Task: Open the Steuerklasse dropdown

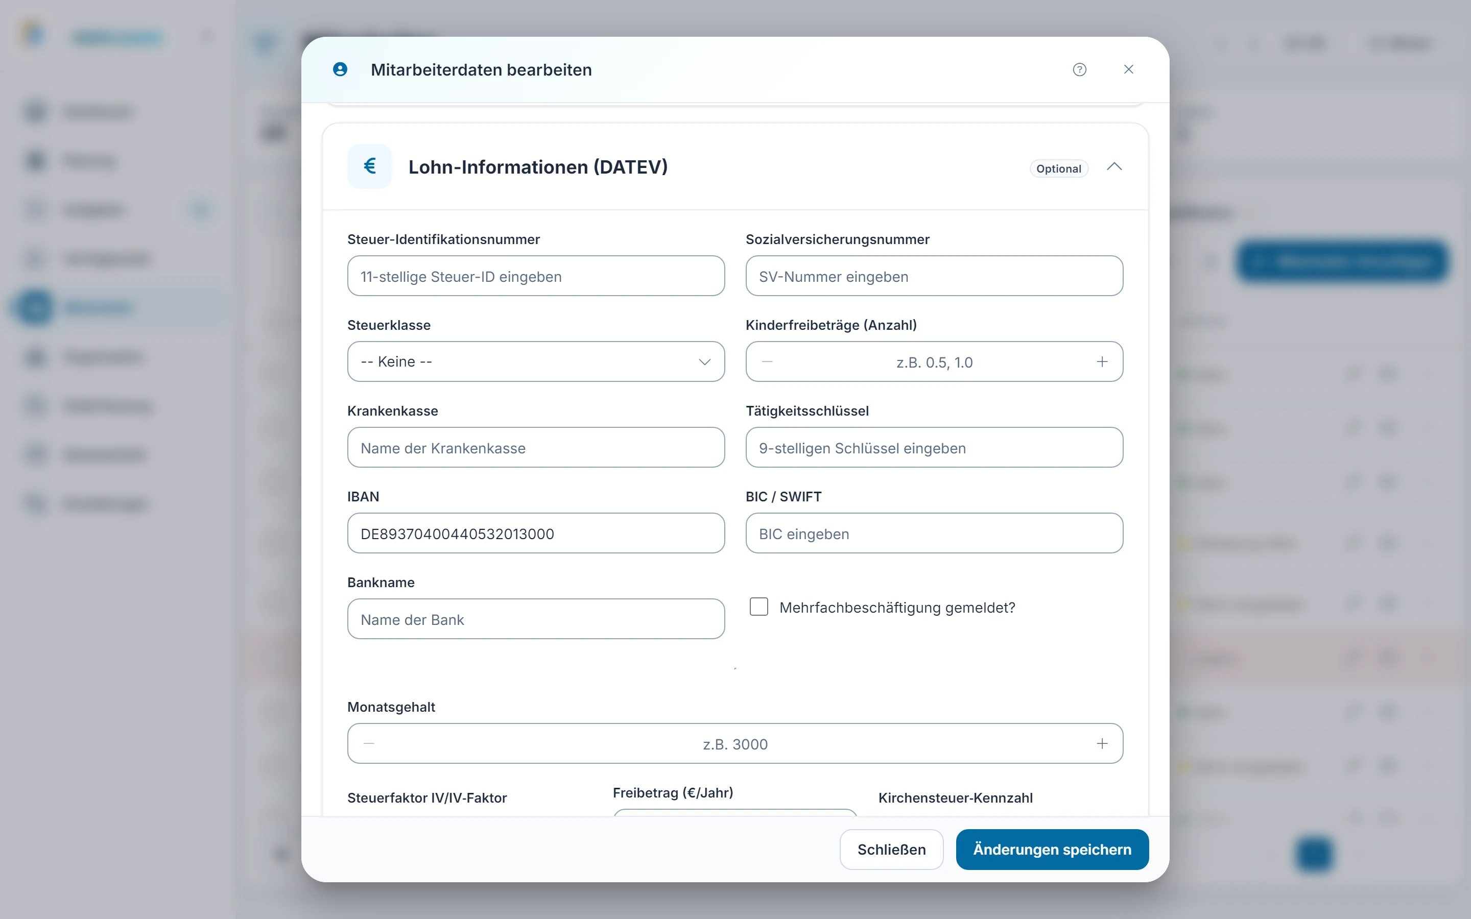Action: point(535,361)
